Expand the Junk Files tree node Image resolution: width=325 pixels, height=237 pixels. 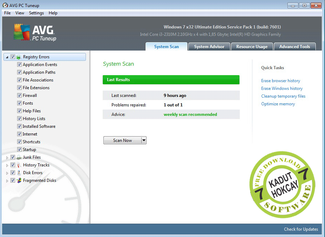click(7, 158)
